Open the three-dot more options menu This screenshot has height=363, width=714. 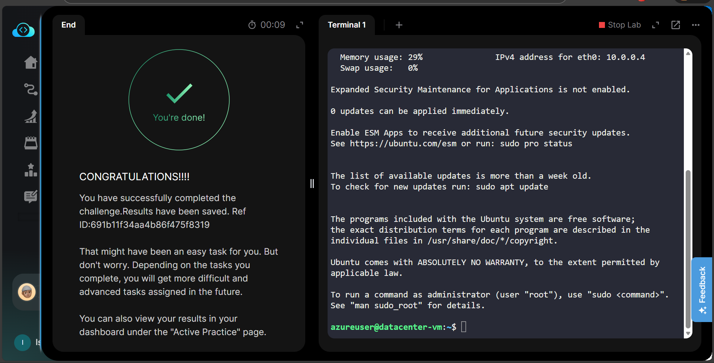point(695,25)
